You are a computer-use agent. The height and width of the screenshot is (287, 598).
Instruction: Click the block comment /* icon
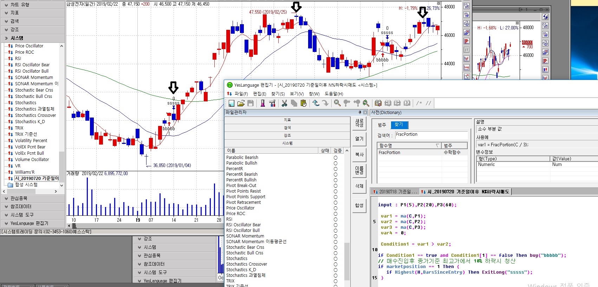pyautogui.click(x=419, y=103)
